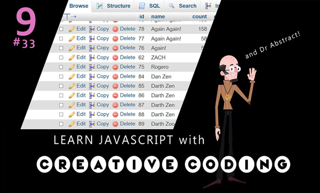Select the name cell 'Dan Zen'
Viewport: 320px width, 193px height.
coord(161,76)
